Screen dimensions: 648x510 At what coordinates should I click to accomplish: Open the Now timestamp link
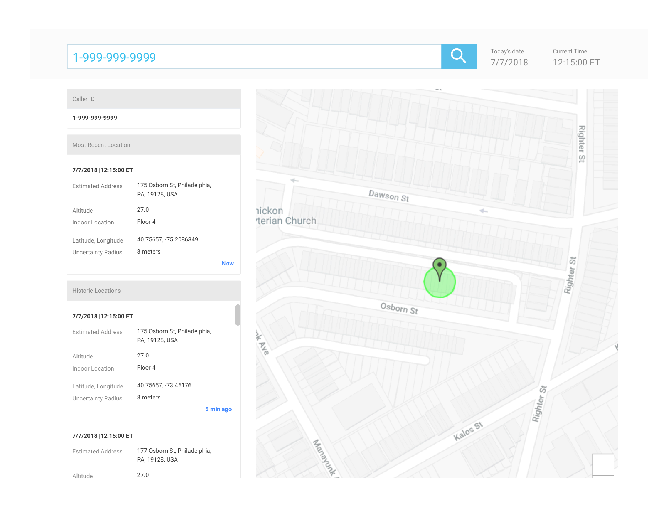tap(228, 263)
